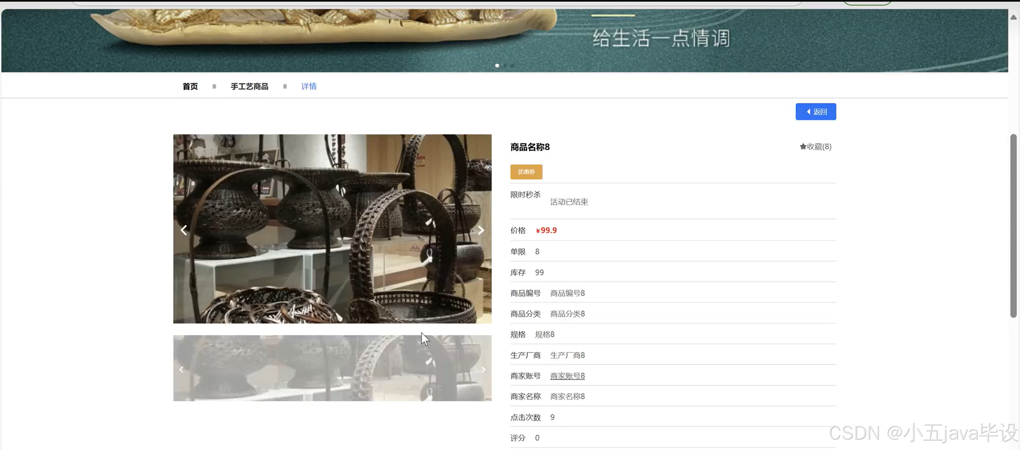This screenshot has height=450, width=1020.
Task: Click the 返回 back button
Action: 816,112
